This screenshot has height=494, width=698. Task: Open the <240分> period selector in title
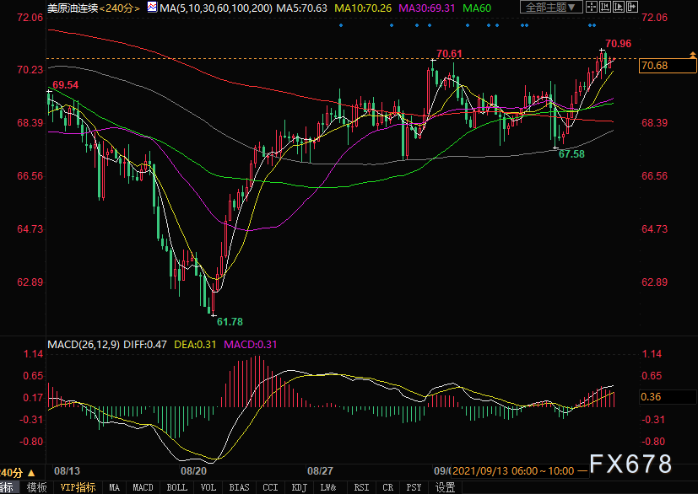[119, 8]
